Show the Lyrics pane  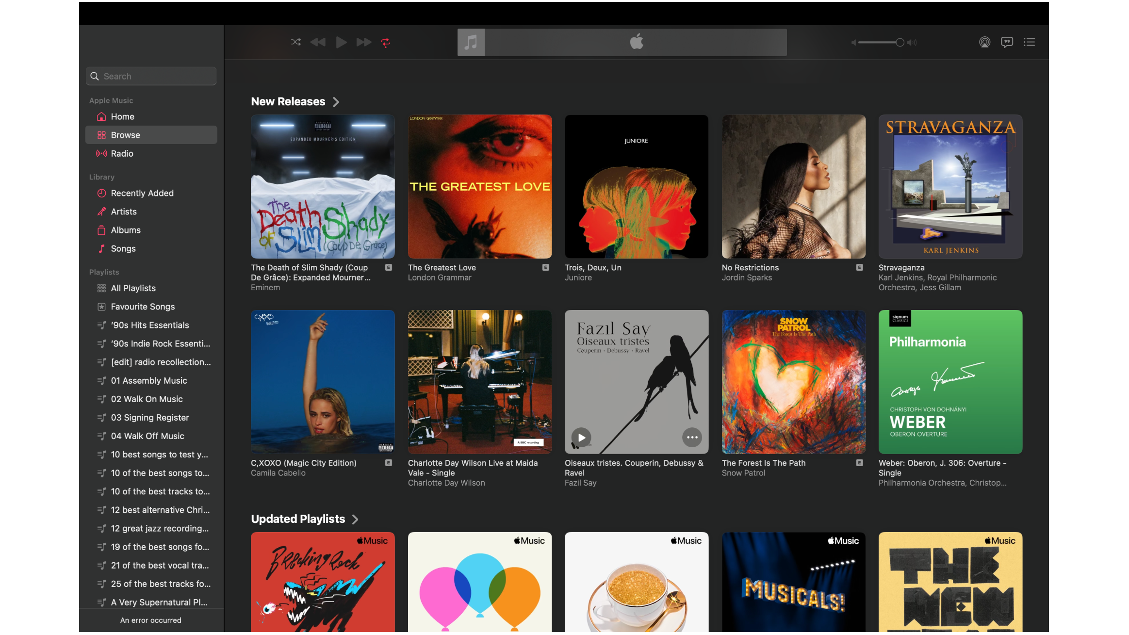(1007, 42)
